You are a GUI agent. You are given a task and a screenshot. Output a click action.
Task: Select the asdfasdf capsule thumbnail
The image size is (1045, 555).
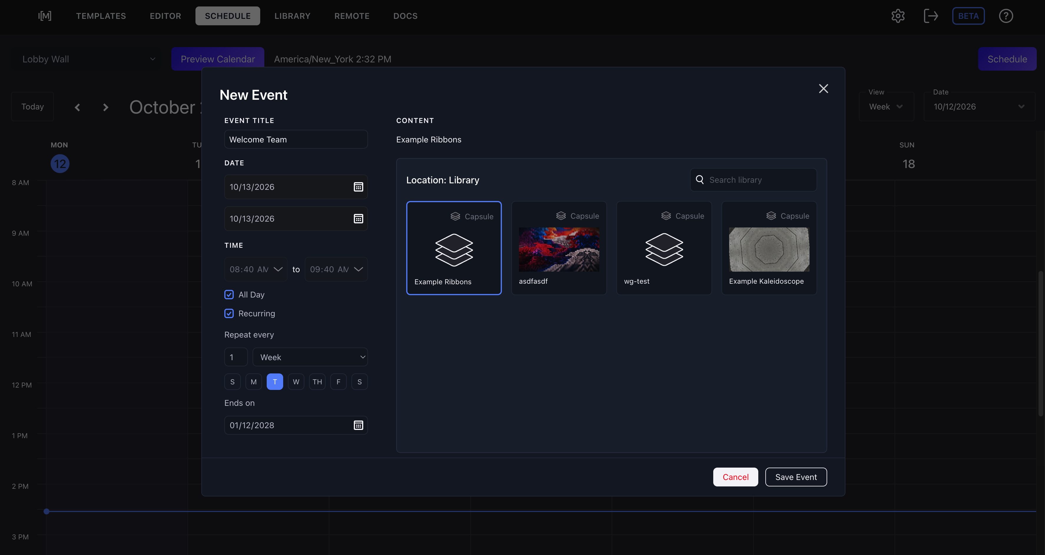pyautogui.click(x=559, y=249)
